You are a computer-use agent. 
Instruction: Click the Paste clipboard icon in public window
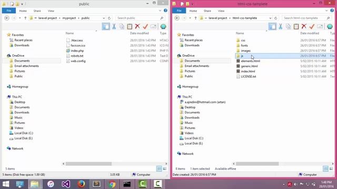click(130, 27)
